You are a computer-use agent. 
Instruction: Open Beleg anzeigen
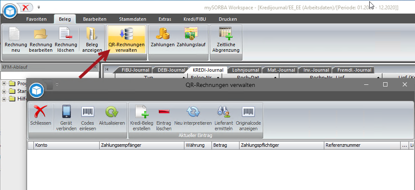92,40
